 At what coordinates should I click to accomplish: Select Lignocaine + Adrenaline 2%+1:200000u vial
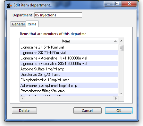click(69, 64)
